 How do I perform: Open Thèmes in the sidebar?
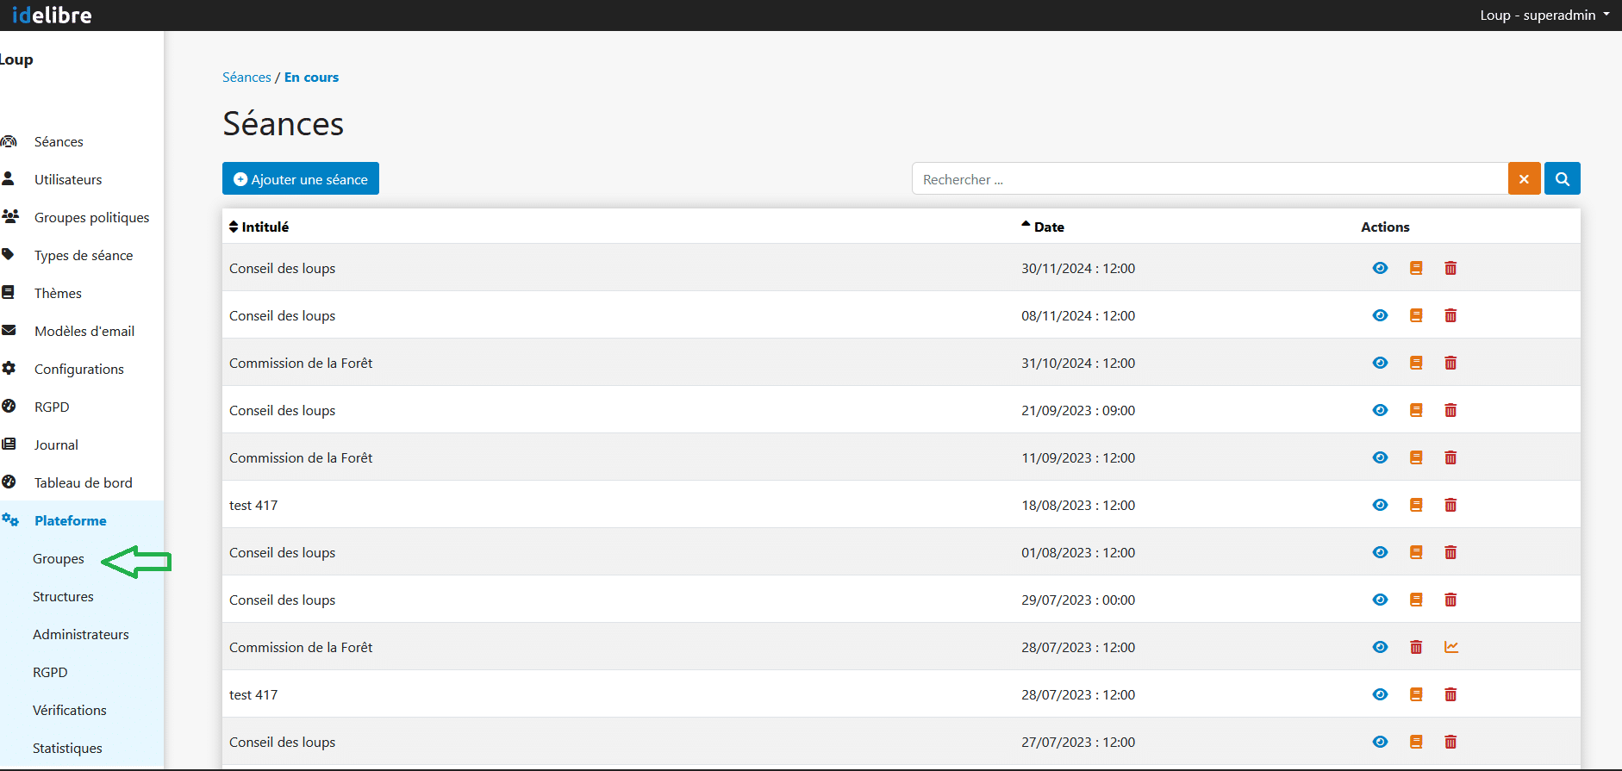coord(58,293)
